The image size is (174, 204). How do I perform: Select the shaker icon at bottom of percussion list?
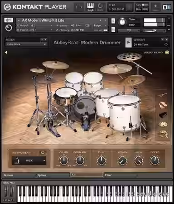[x=163, y=134]
